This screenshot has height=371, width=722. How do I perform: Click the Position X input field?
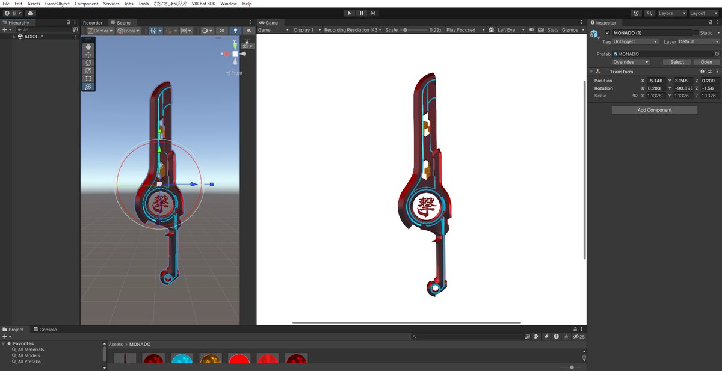(x=656, y=81)
